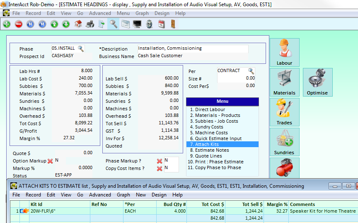This screenshot has width=358, height=223.
Task: Click the green add record toolbar icon
Action: pyautogui.click(x=7, y=24)
